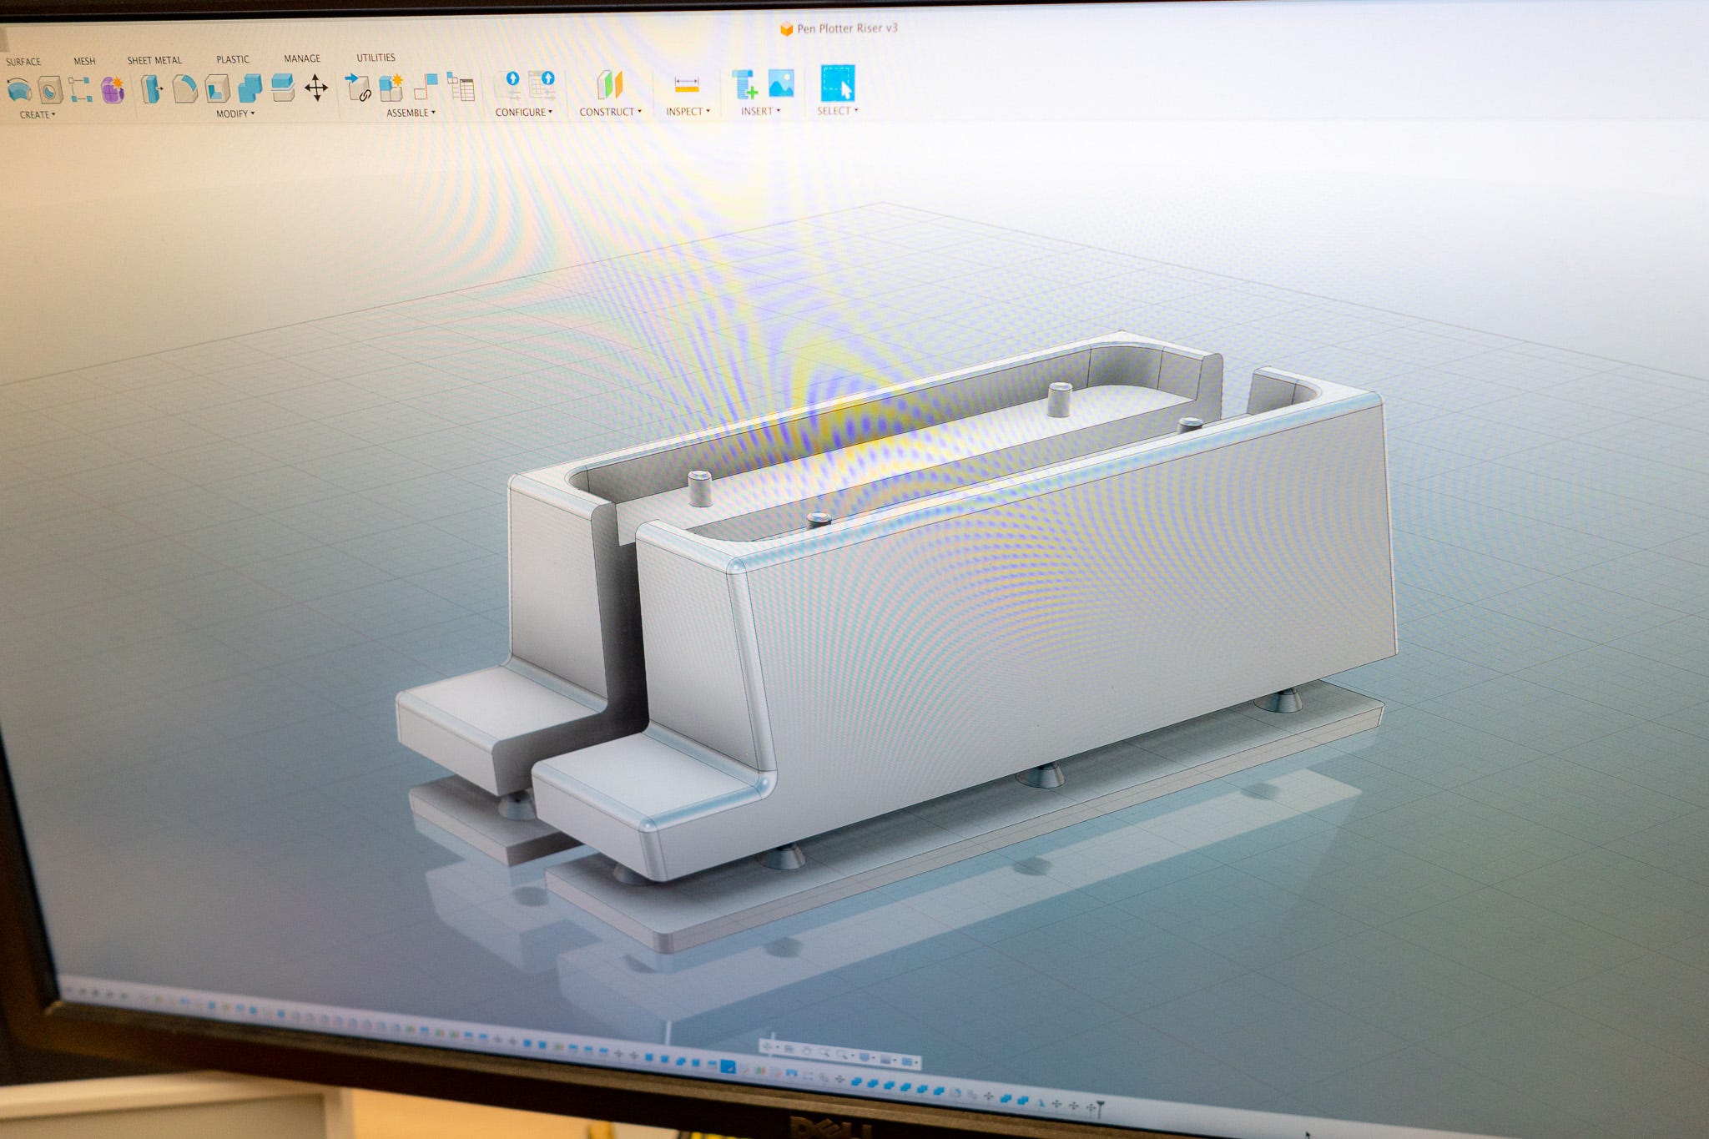This screenshot has height=1139, width=1709.
Task: Click the Pen Plotter Riser v3 title
Action: point(846,28)
